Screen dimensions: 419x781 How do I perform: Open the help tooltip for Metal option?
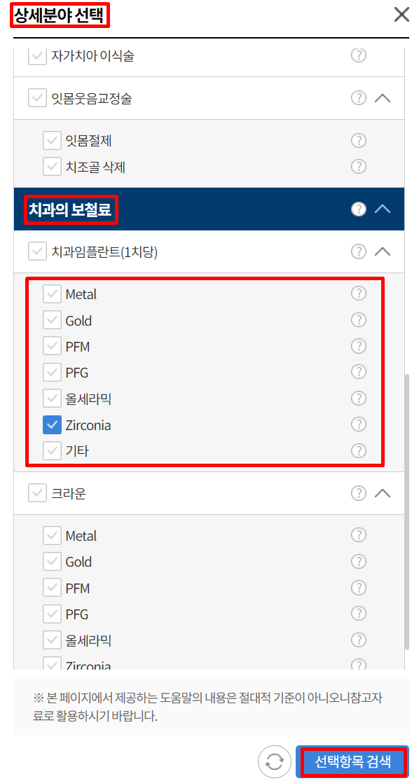tap(359, 293)
